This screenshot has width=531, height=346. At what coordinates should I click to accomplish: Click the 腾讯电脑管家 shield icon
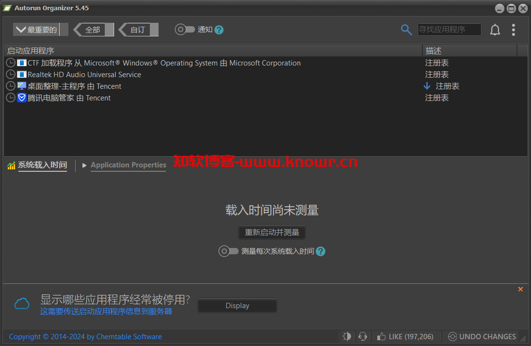pyautogui.click(x=22, y=98)
